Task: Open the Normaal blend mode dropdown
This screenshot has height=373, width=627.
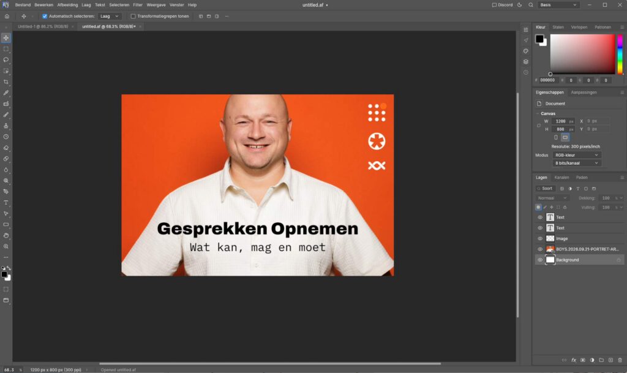Action: point(552,198)
